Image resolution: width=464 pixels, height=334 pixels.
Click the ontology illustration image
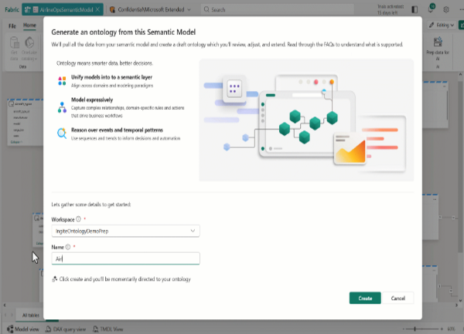[306, 120]
